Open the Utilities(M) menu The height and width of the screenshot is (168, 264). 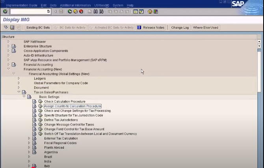pyautogui.click(x=102, y=6)
